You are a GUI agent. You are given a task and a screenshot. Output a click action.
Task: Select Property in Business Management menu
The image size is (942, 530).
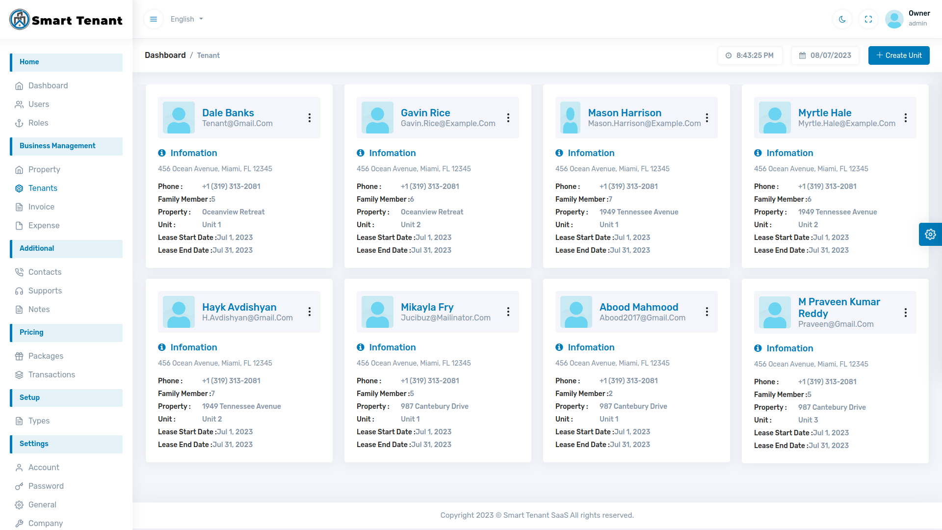(44, 169)
